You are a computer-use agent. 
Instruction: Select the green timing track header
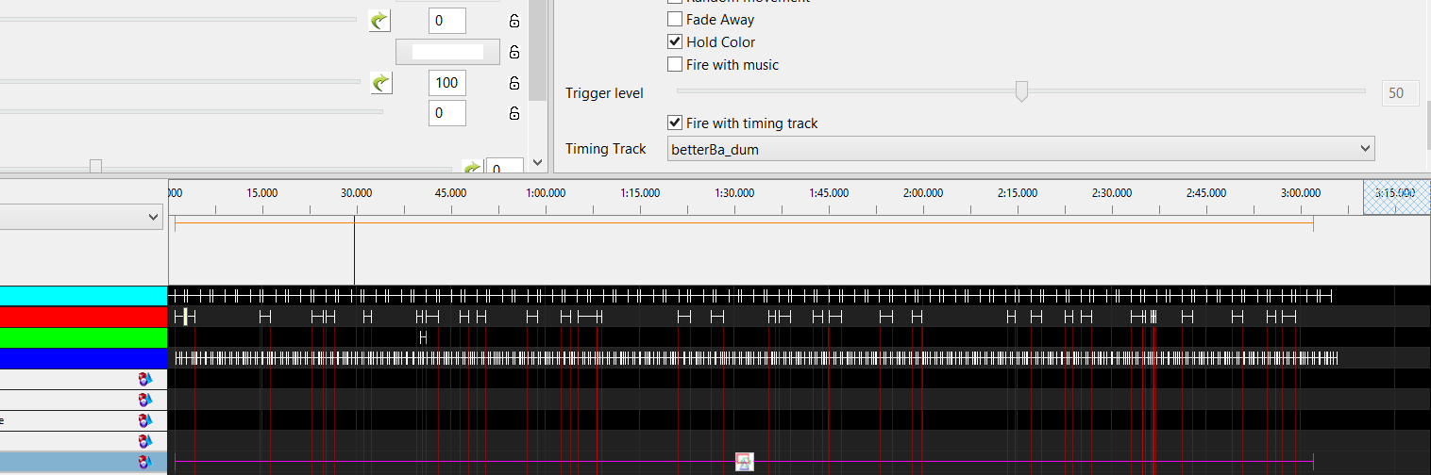click(x=84, y=337)
